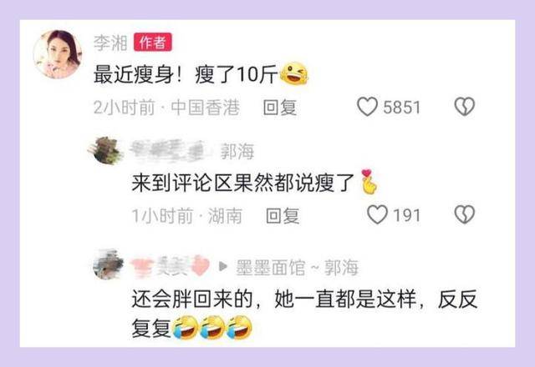This screenshot has height=367, width=535.
Task: Click the reply arrow triangle before 墨墨面馆
Action: 223,266
